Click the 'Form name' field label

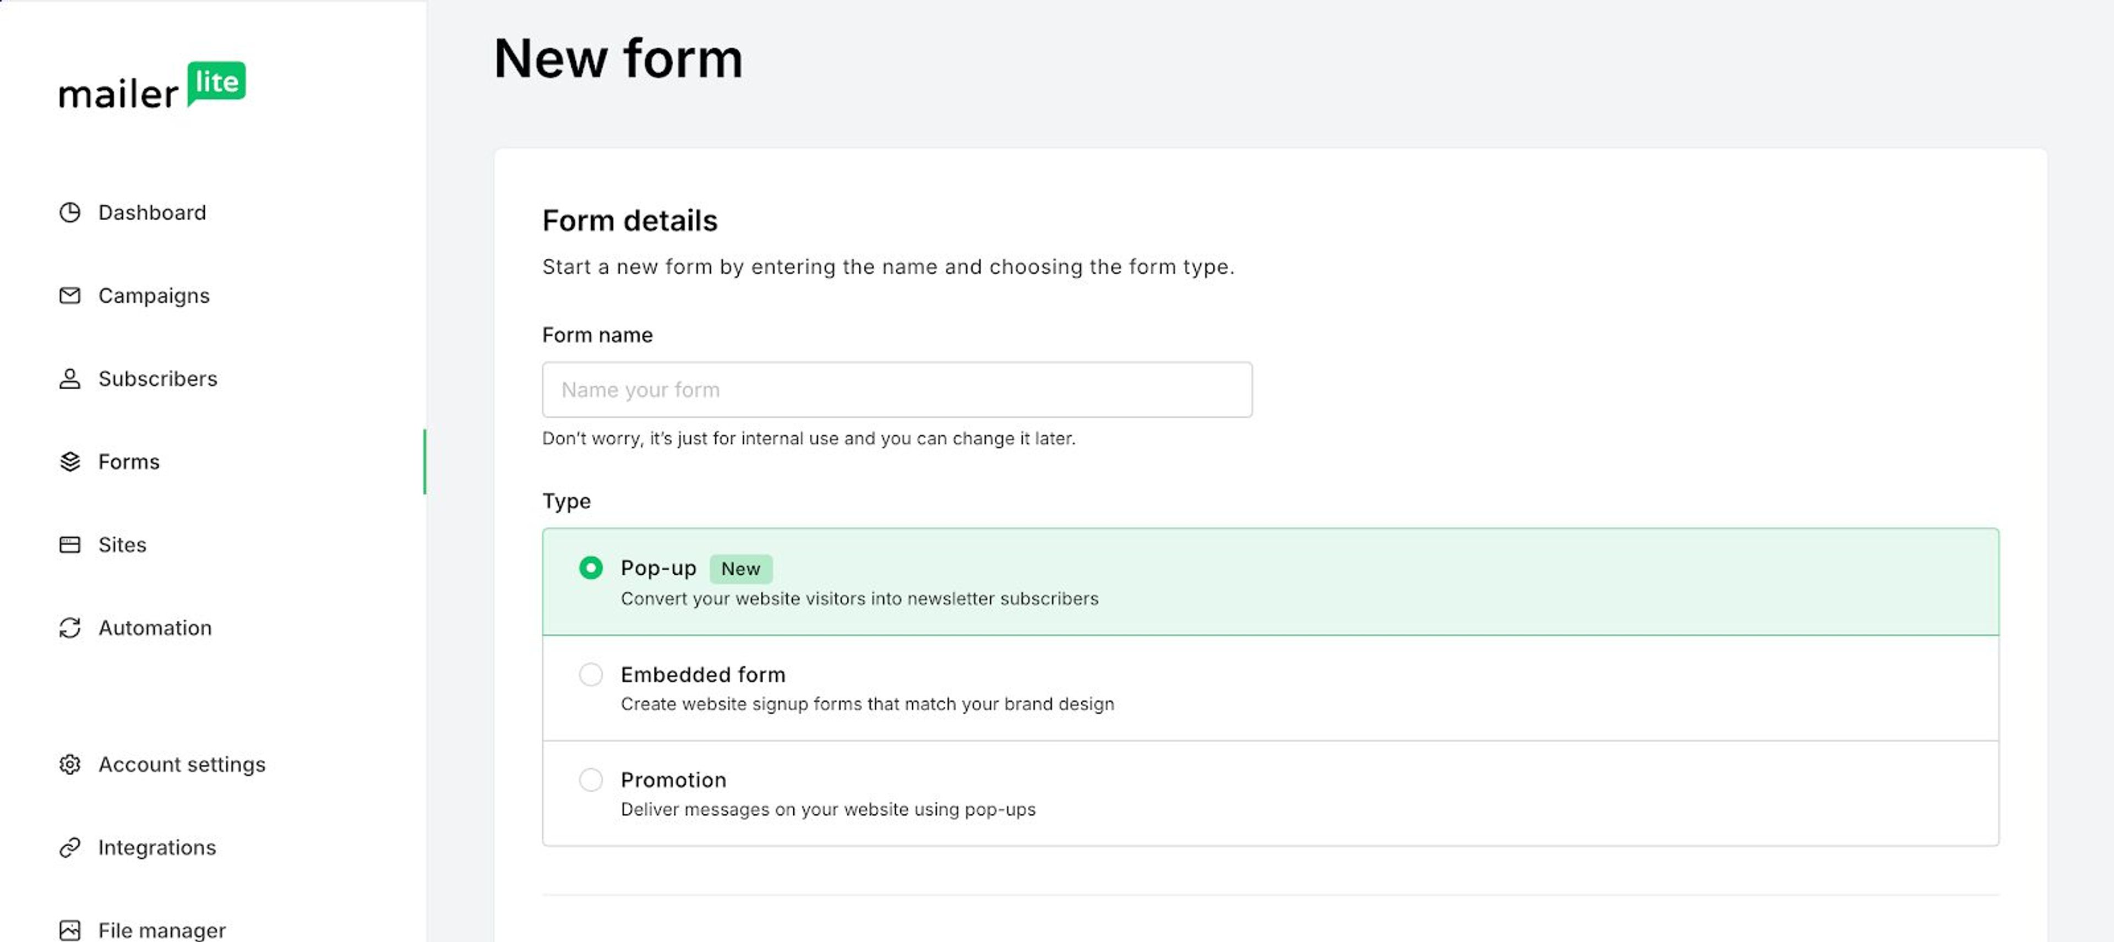pyautogui.click(x=597, y=335)
